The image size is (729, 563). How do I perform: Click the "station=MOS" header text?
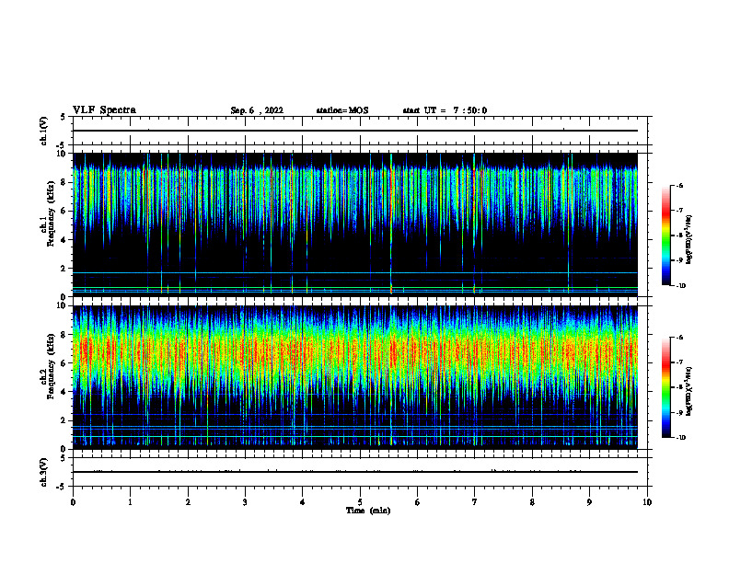(342, 110)
